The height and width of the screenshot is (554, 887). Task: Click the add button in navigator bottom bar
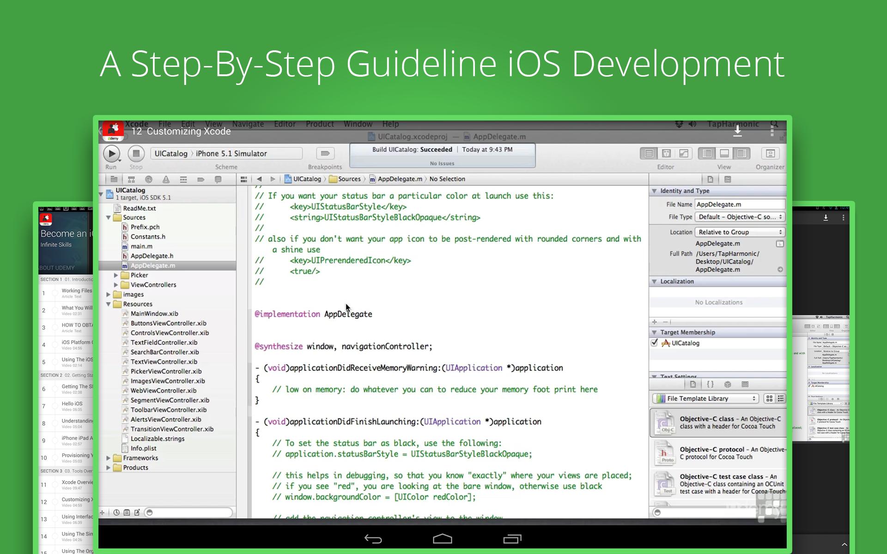103,512
